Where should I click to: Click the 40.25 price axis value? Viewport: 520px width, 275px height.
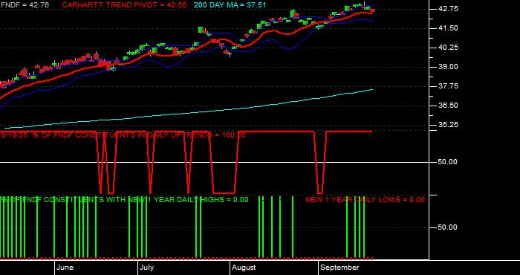click(x=448, y=48)
